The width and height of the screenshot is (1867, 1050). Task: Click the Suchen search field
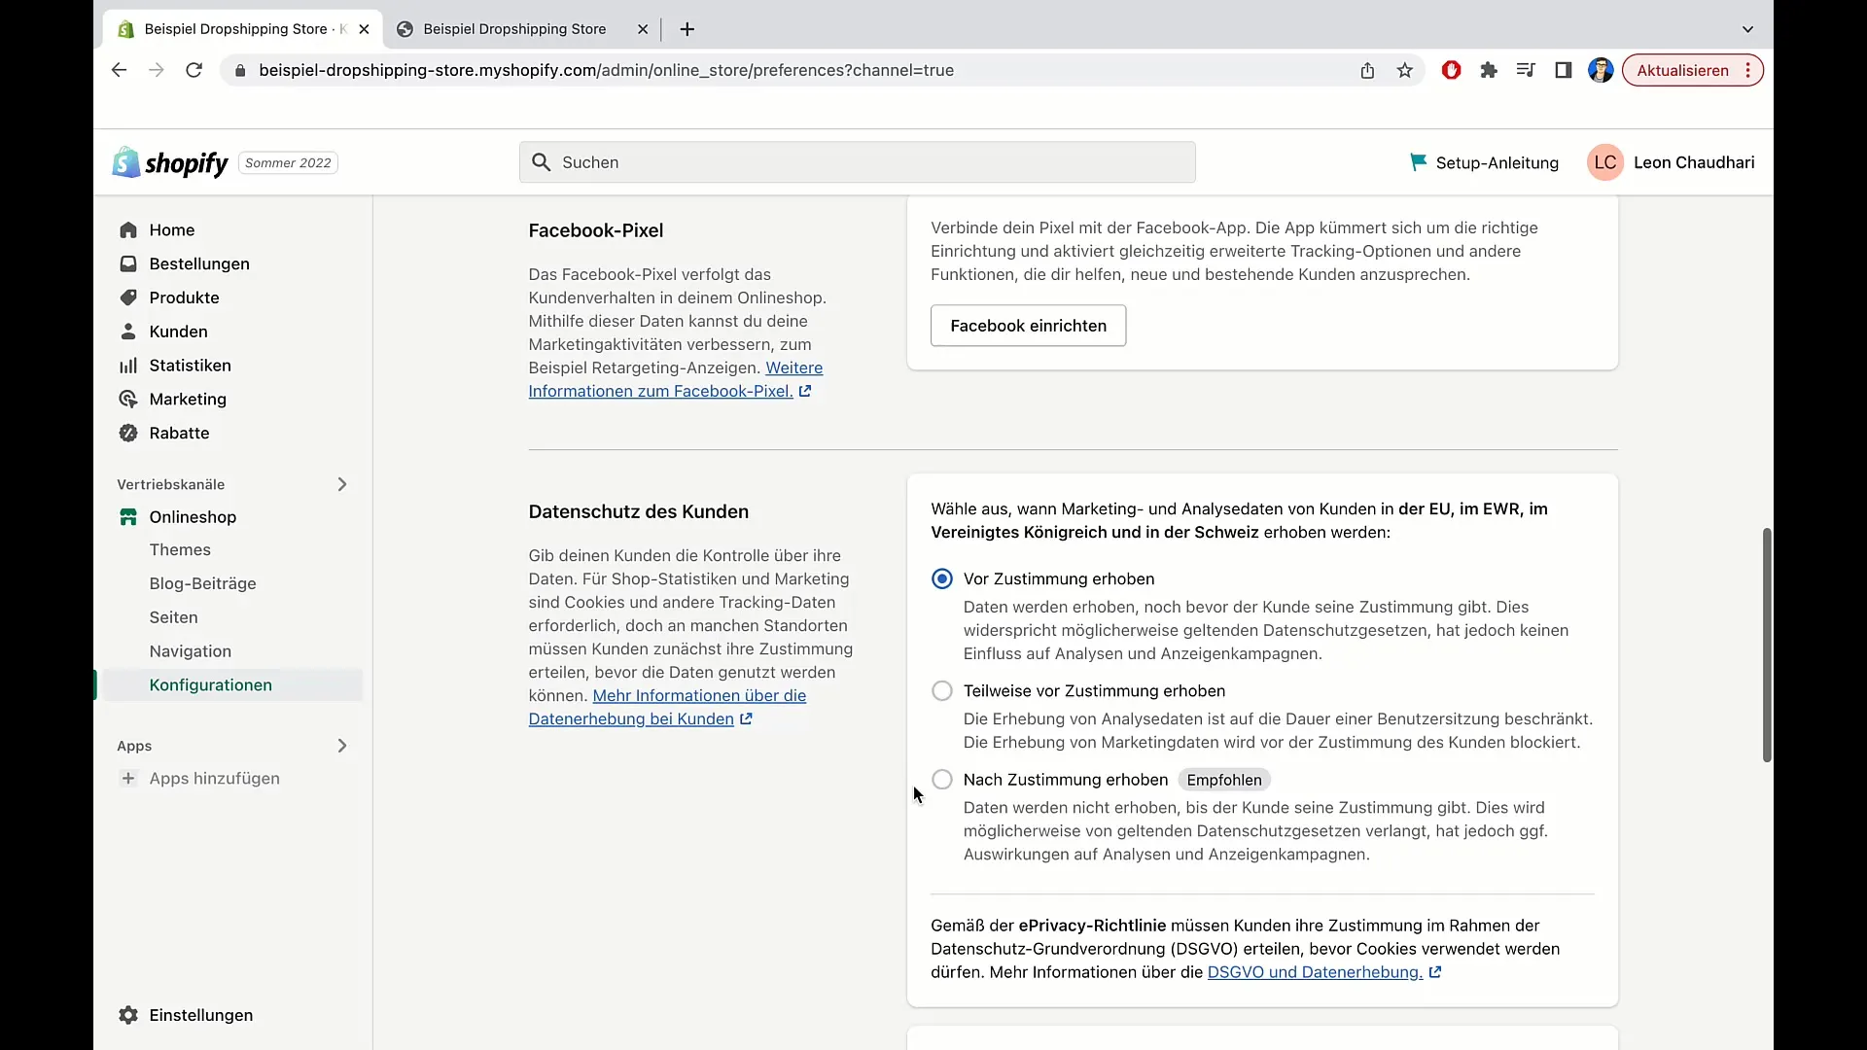point(857,162)
